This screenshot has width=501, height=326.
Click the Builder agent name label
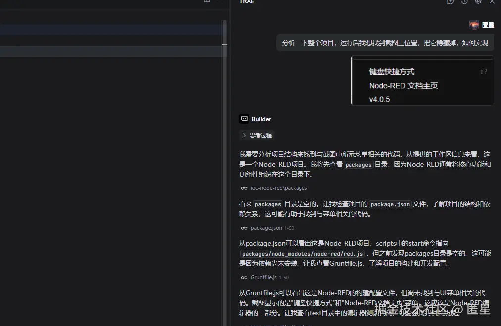(261, 119)
